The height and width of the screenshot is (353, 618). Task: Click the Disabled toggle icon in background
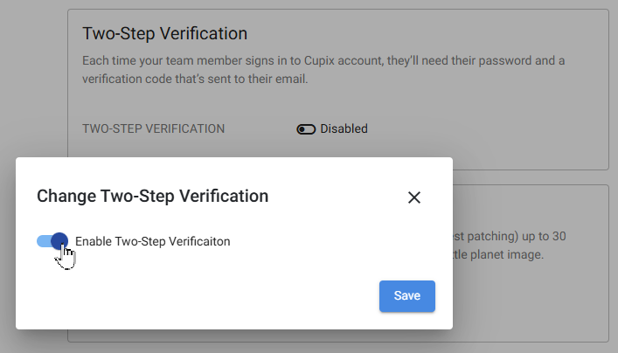tap(306, 129)
